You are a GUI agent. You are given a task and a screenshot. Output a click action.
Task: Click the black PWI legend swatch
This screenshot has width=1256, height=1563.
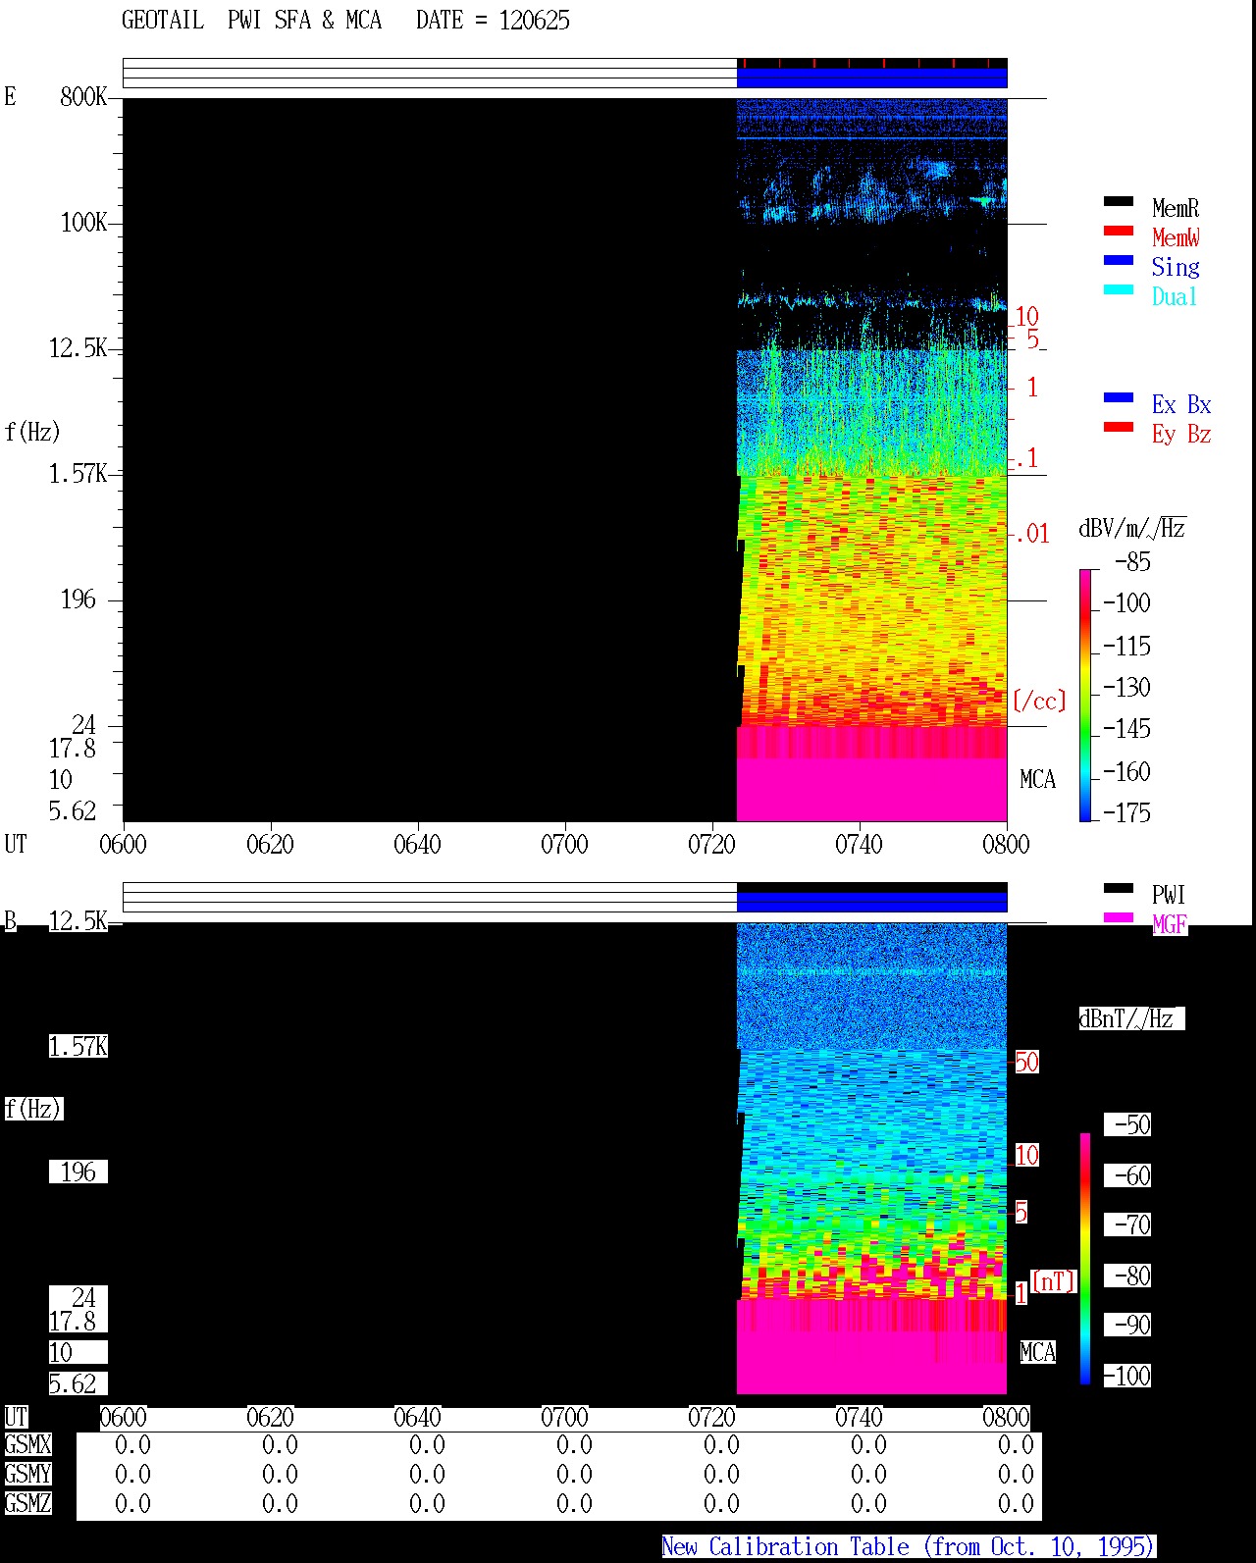coord(1119,889)
